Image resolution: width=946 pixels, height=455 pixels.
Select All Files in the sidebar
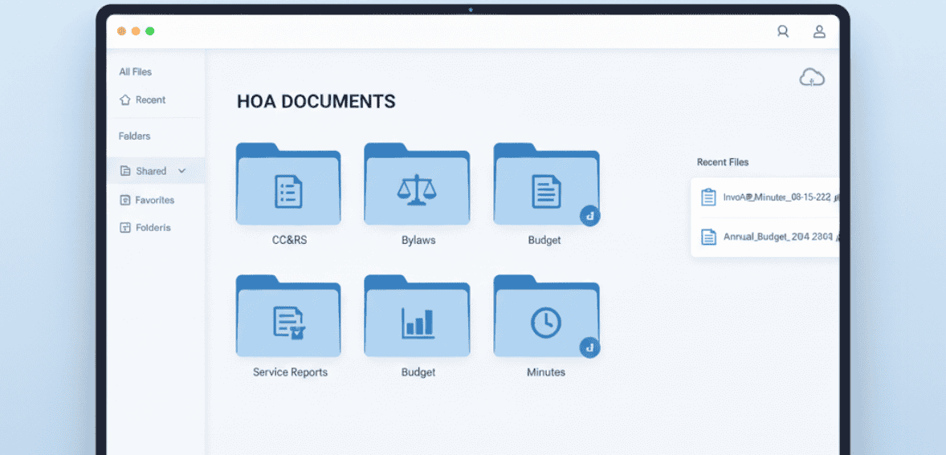point(135,71)
